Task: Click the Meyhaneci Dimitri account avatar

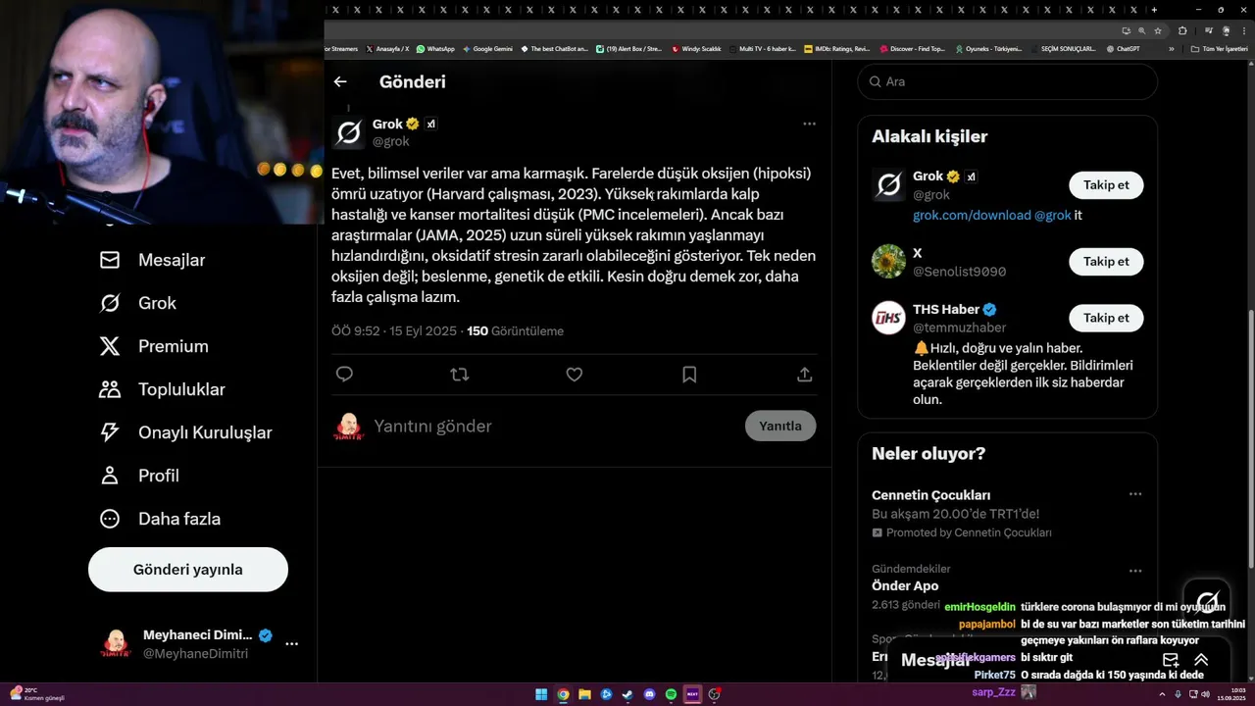Action: 116,644
